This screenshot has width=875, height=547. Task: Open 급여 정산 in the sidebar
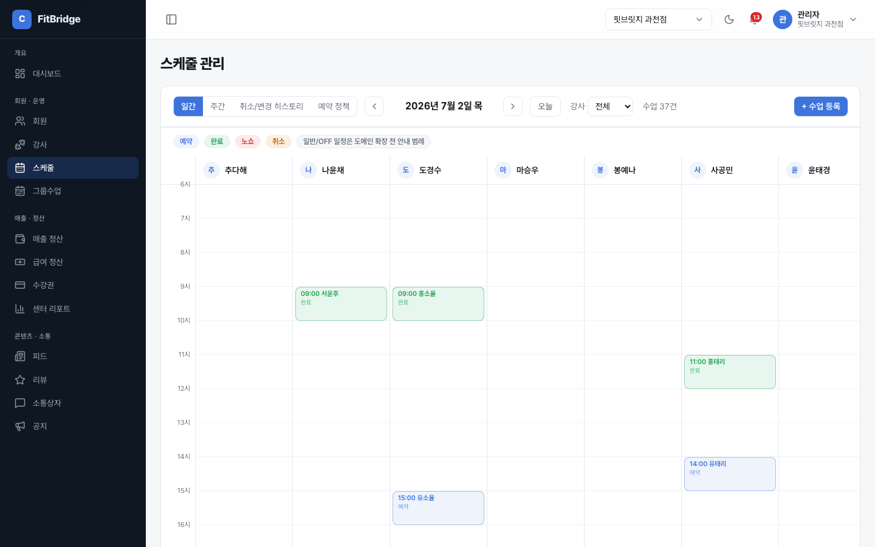(73, 262)
